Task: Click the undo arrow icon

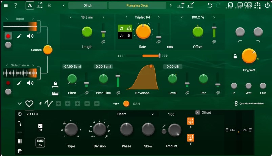Action: pos(210,5)
